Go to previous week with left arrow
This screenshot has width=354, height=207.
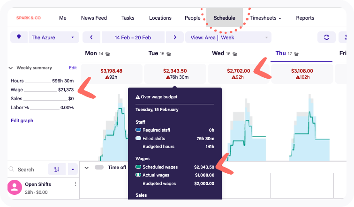[91, 37]
